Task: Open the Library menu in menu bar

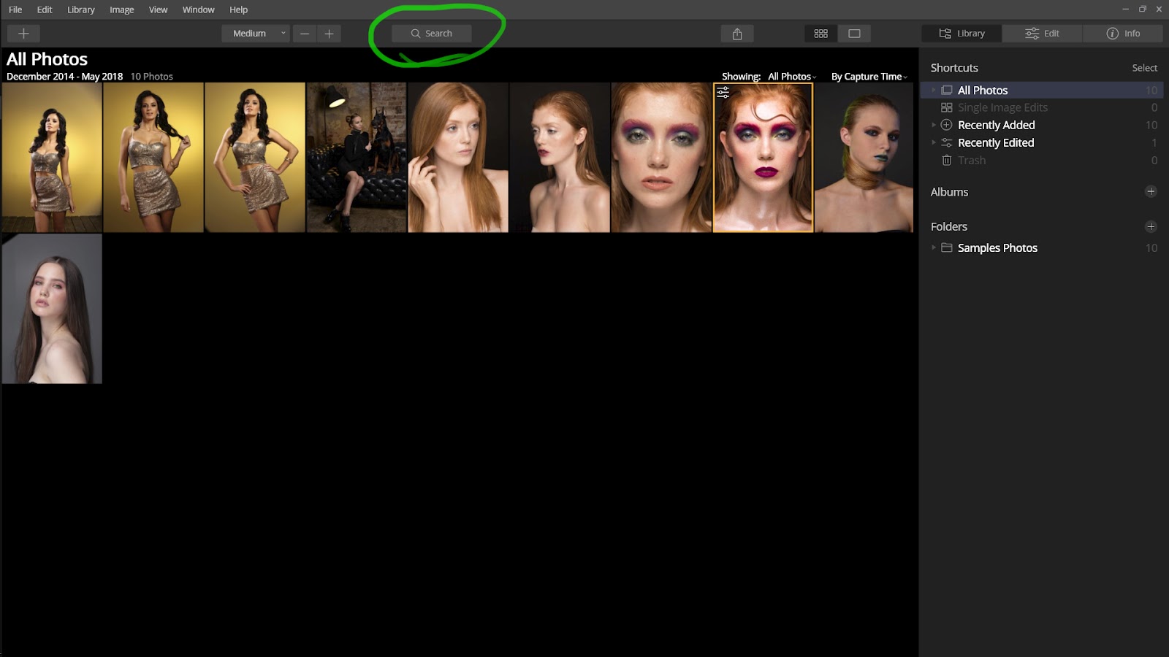Action: pyautogui.click(x=81, y=9)
